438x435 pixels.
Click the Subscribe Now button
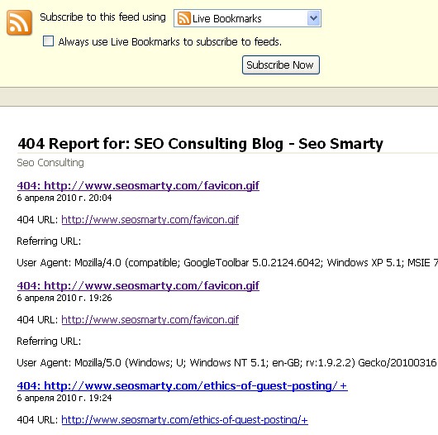pyautogui.click(x=281, y=65)
